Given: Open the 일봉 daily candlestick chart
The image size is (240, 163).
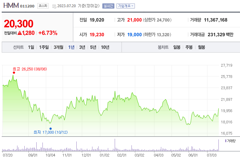Looking at the screenshot, I should [x=177, y=47].
